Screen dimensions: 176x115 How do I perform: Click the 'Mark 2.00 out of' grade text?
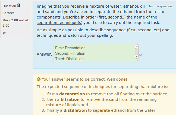[15, 20]
